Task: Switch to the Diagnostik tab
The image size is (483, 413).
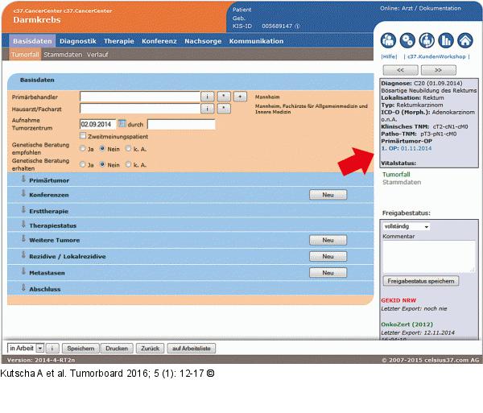Action: point(78,41)
